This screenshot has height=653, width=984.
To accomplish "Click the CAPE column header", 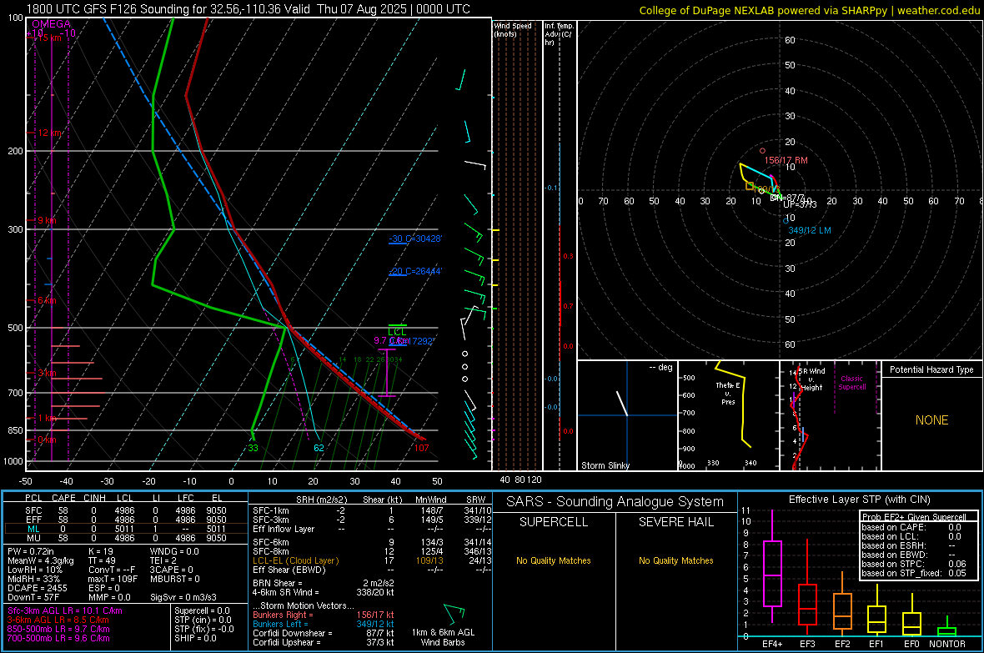I will [63, 498].
